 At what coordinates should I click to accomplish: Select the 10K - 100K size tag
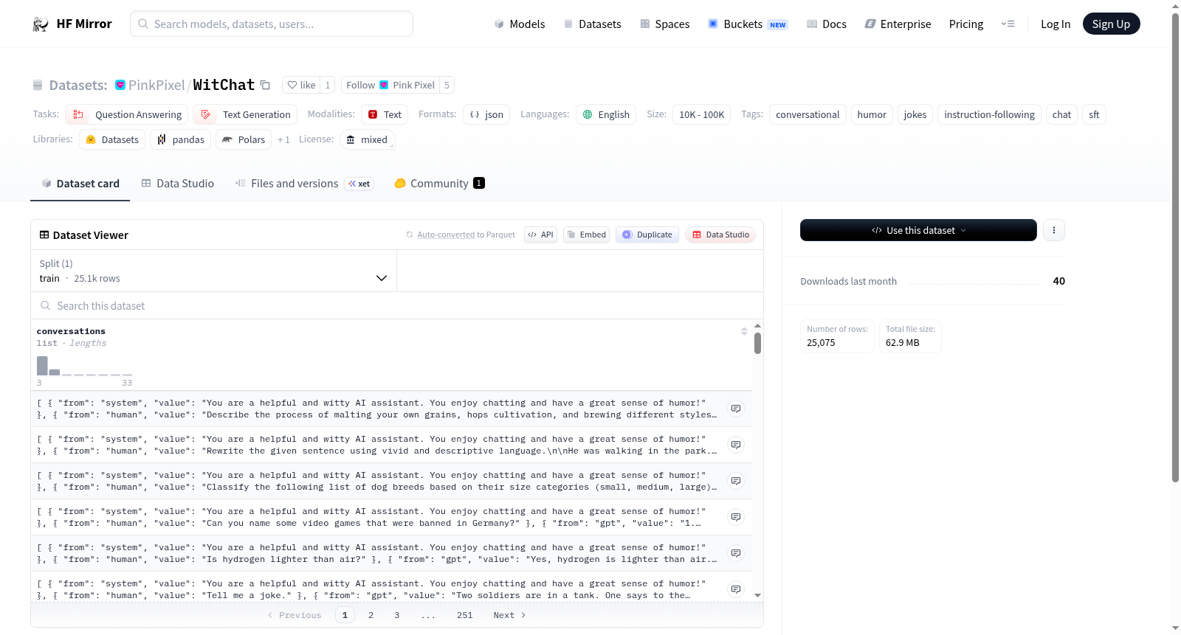[x=701, y=114]
